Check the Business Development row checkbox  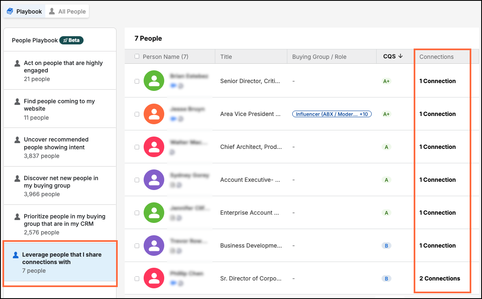137,246
